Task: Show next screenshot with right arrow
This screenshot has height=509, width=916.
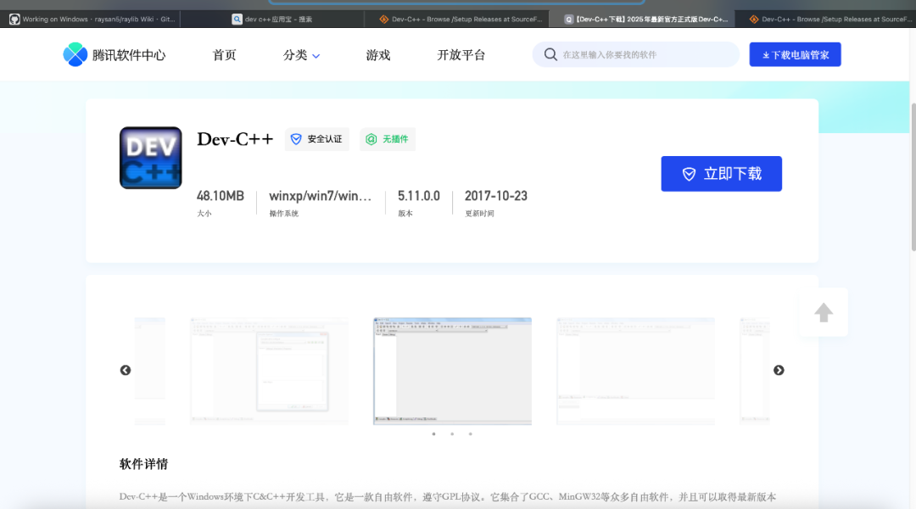Action: (x=779, y=371)
